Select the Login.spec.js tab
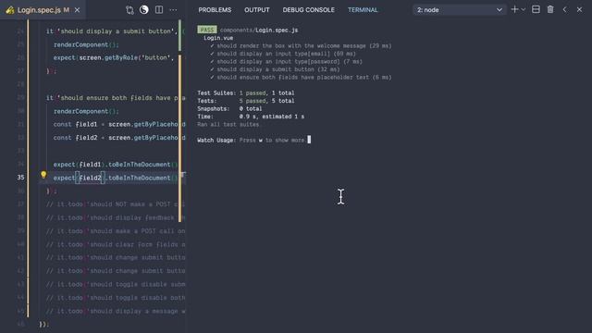 coord(43,10)
